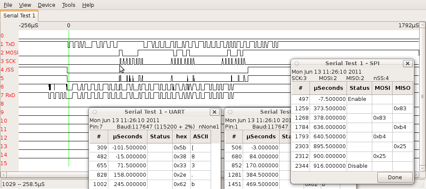Click the Status column header in SPI table

359,88
